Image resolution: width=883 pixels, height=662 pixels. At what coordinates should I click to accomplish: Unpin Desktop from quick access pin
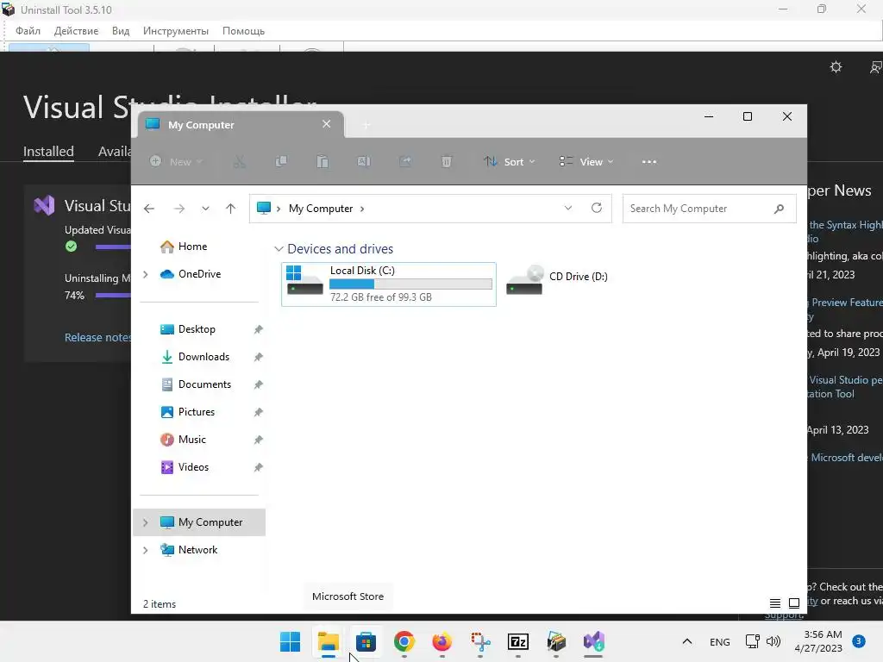[x=258, y=329]
